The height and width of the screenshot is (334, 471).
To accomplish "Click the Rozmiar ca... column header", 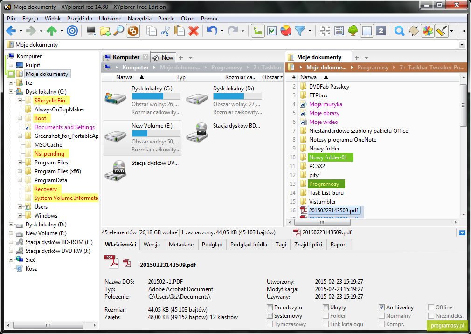I will [x=241, y=77].
